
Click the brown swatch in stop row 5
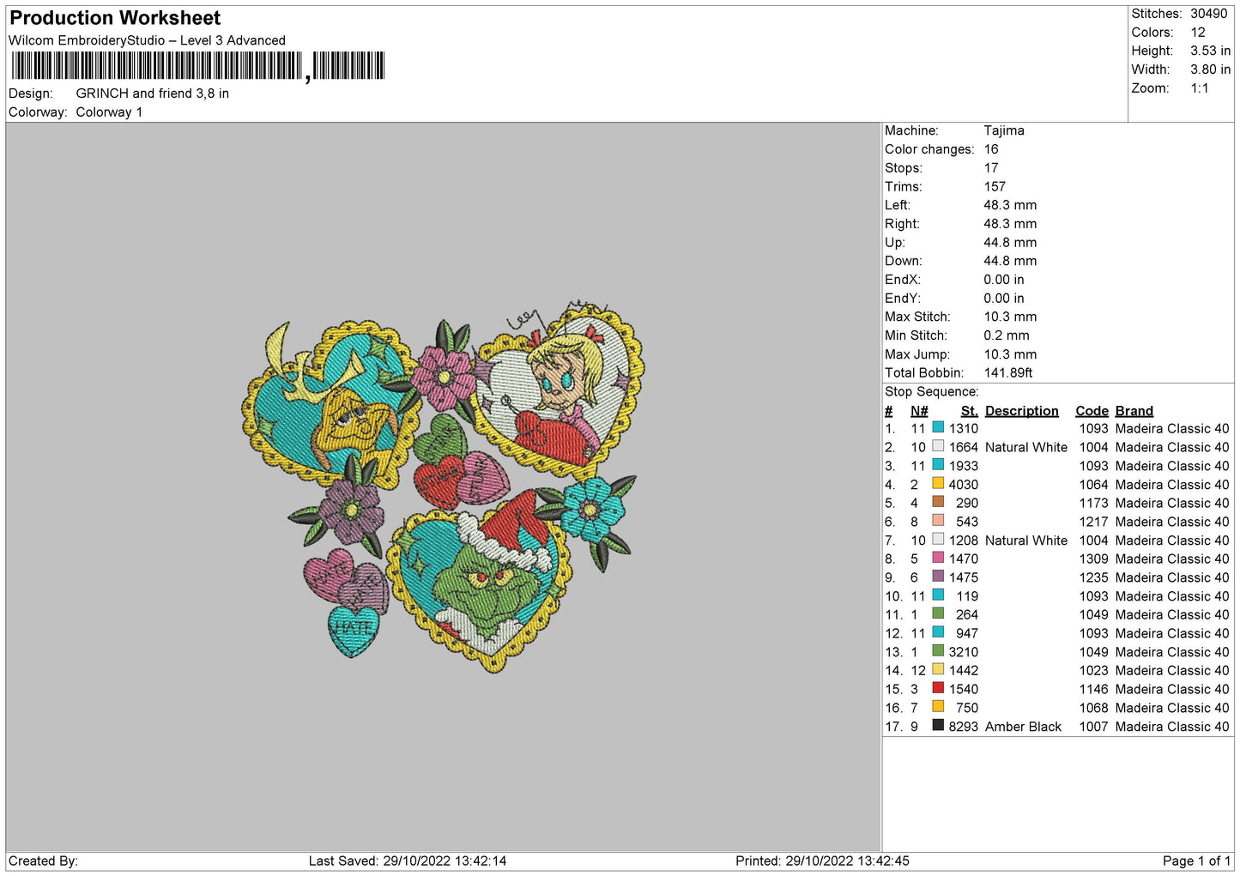click(x=938, y=502)
